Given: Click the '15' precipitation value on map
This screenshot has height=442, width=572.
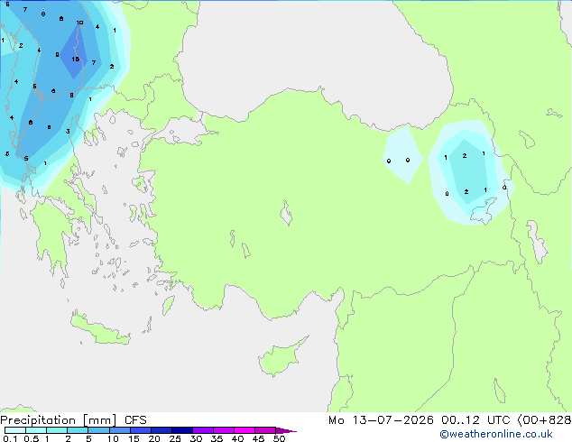Looking at the screenshot, I should pyautogui.click(x=76, y=59).
